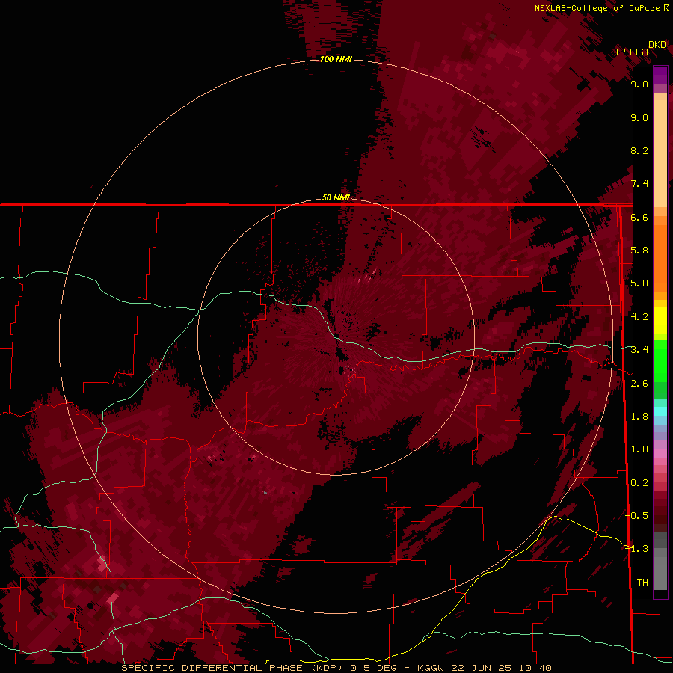
Task: Click the 1.8 legend value
Action: pyautogui.click(x=639, y=417)
